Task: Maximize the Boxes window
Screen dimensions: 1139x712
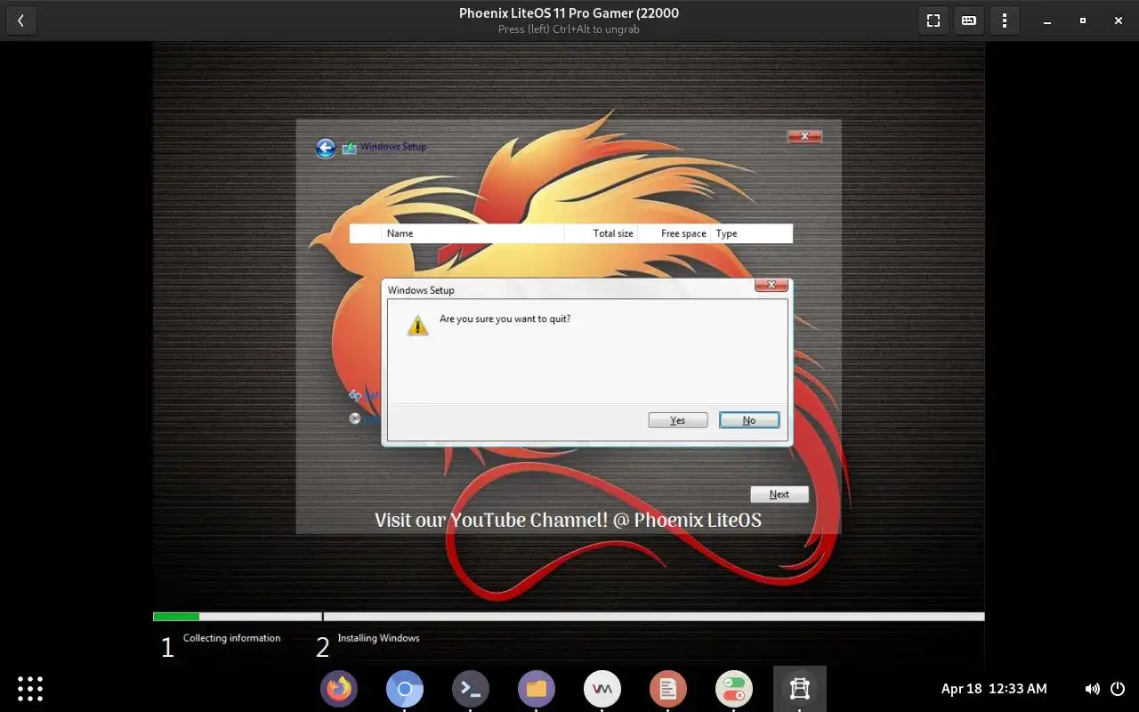Action: point(1083,20)
